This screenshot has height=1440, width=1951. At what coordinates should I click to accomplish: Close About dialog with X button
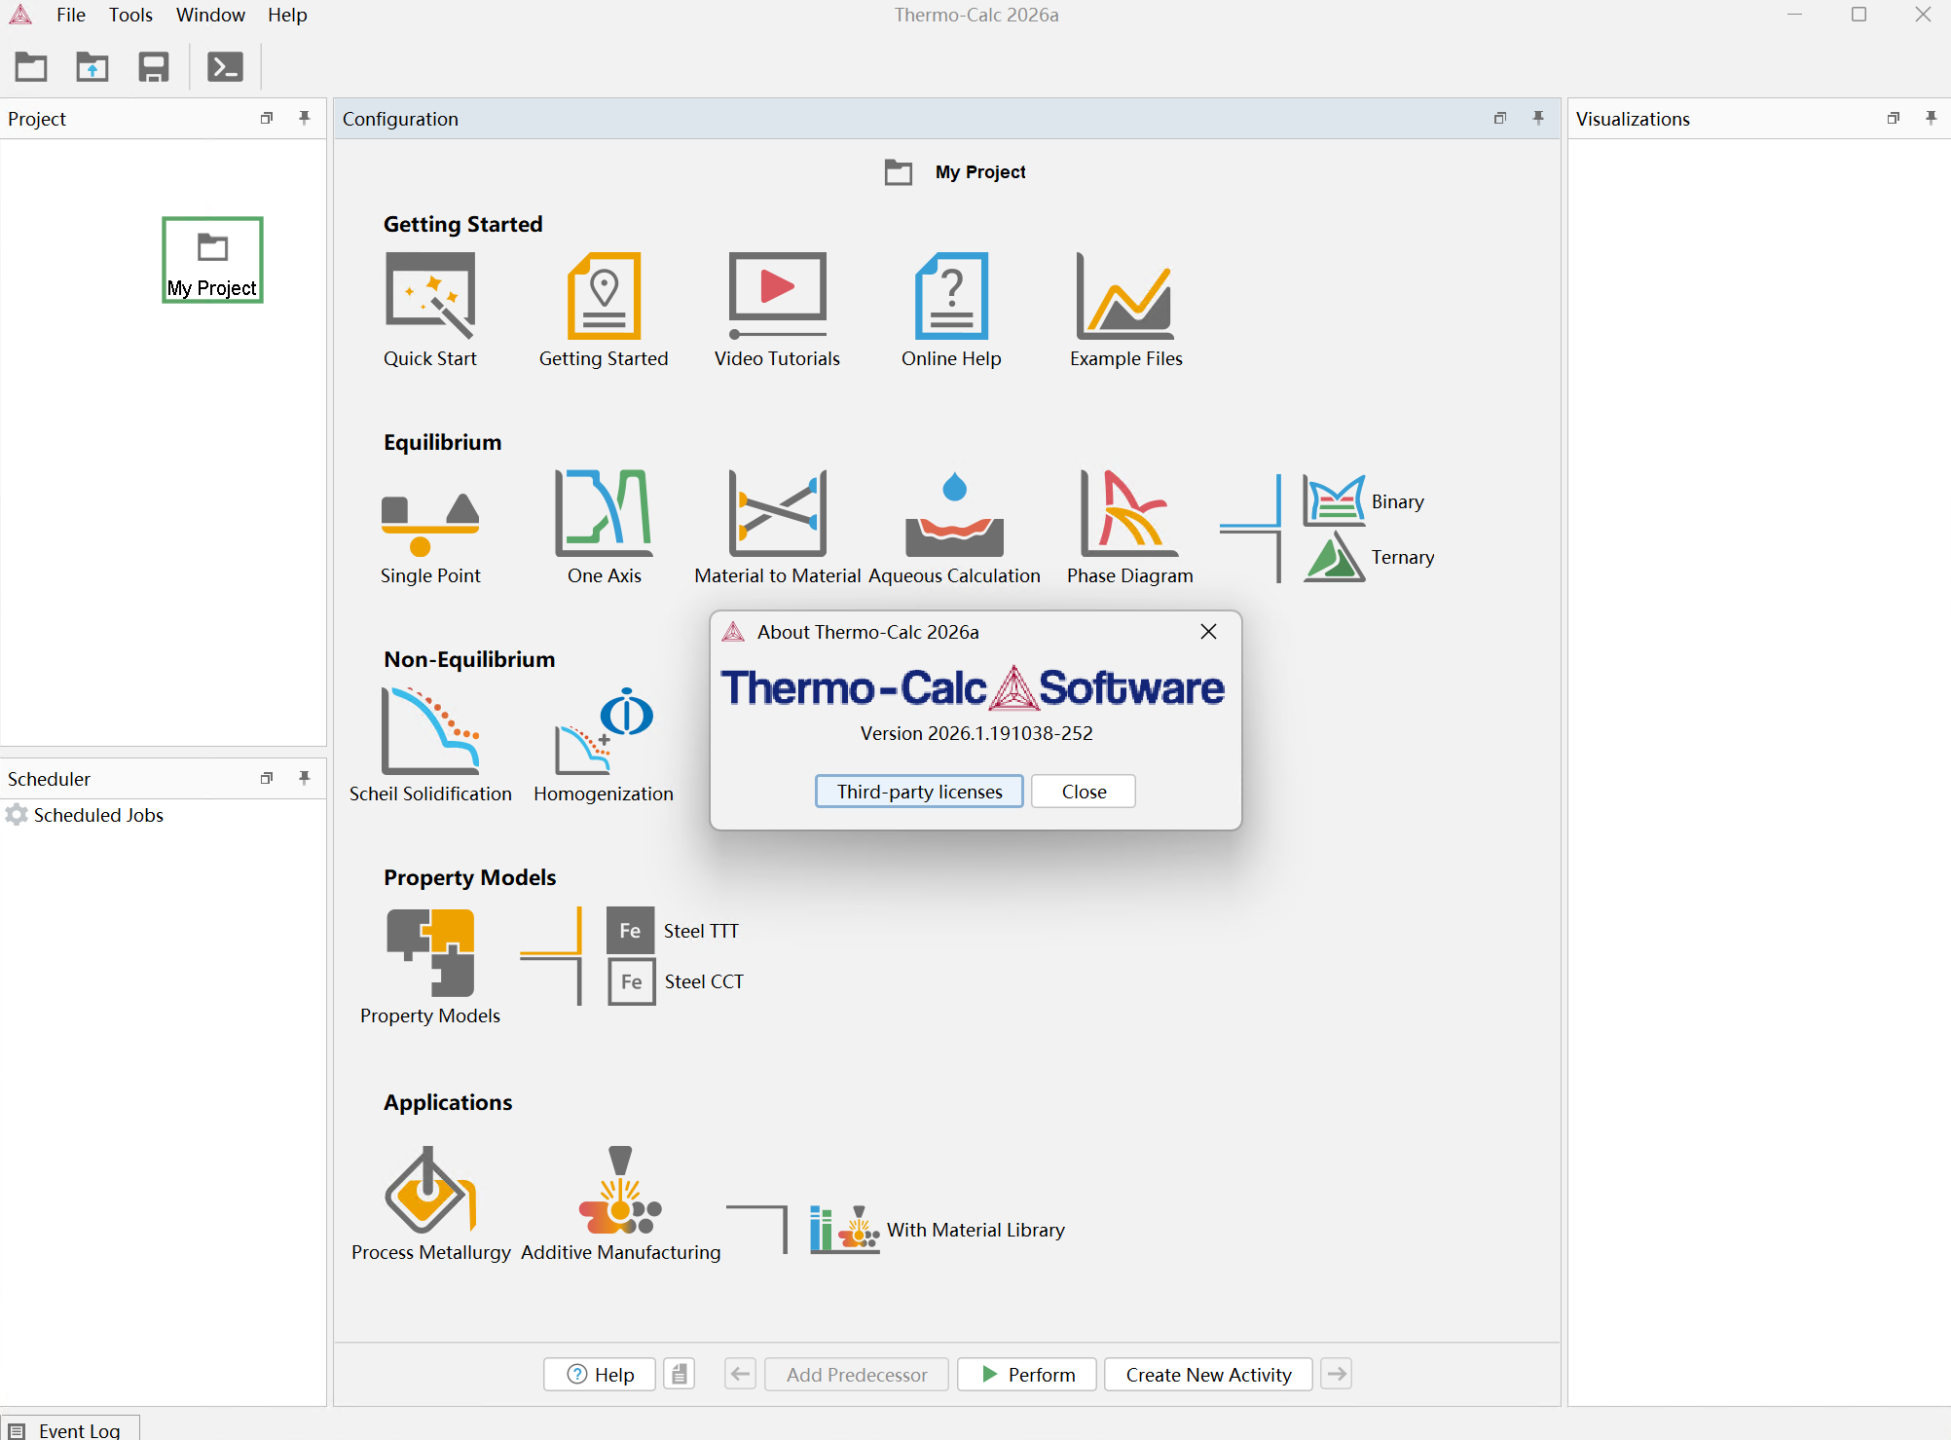(1208, 632)
